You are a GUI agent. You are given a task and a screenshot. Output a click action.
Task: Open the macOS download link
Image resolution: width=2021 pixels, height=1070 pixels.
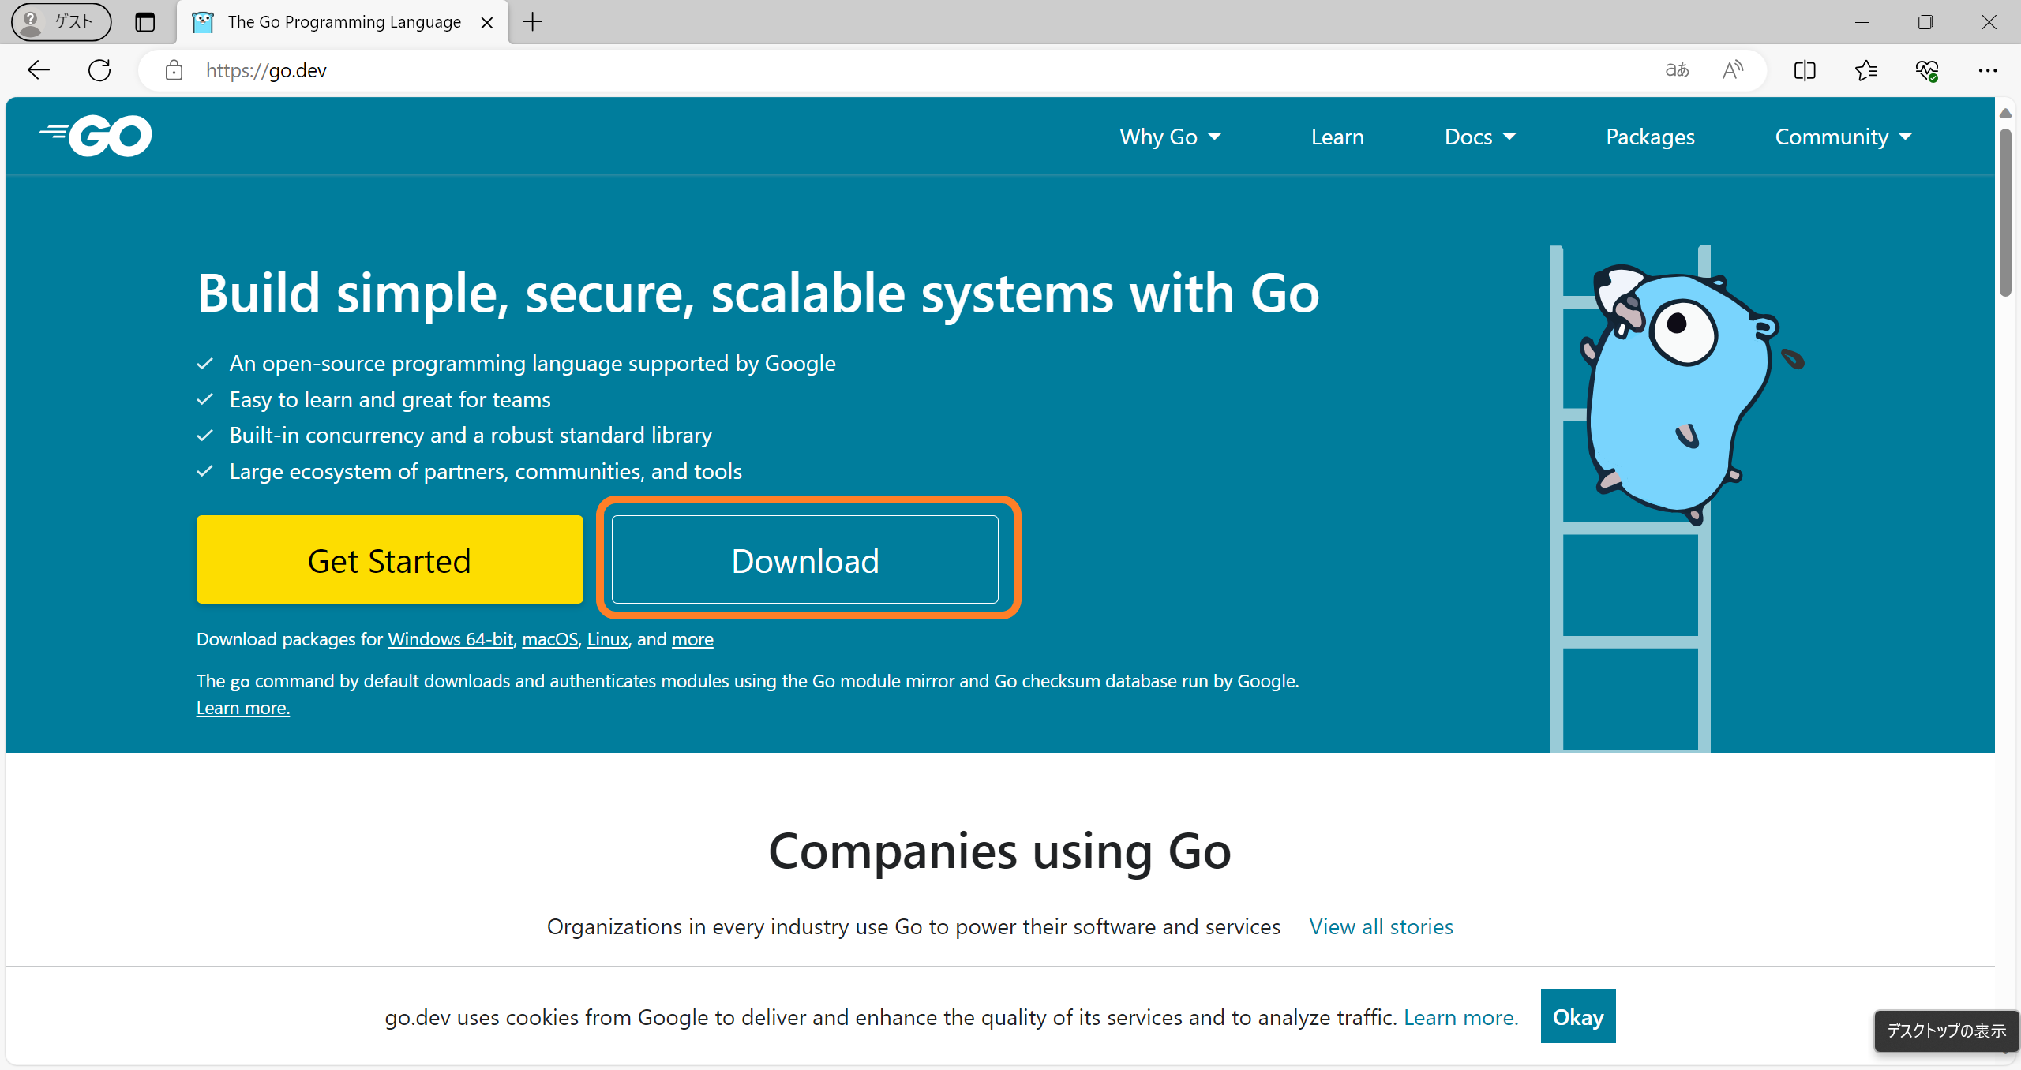tap(550, 639)
